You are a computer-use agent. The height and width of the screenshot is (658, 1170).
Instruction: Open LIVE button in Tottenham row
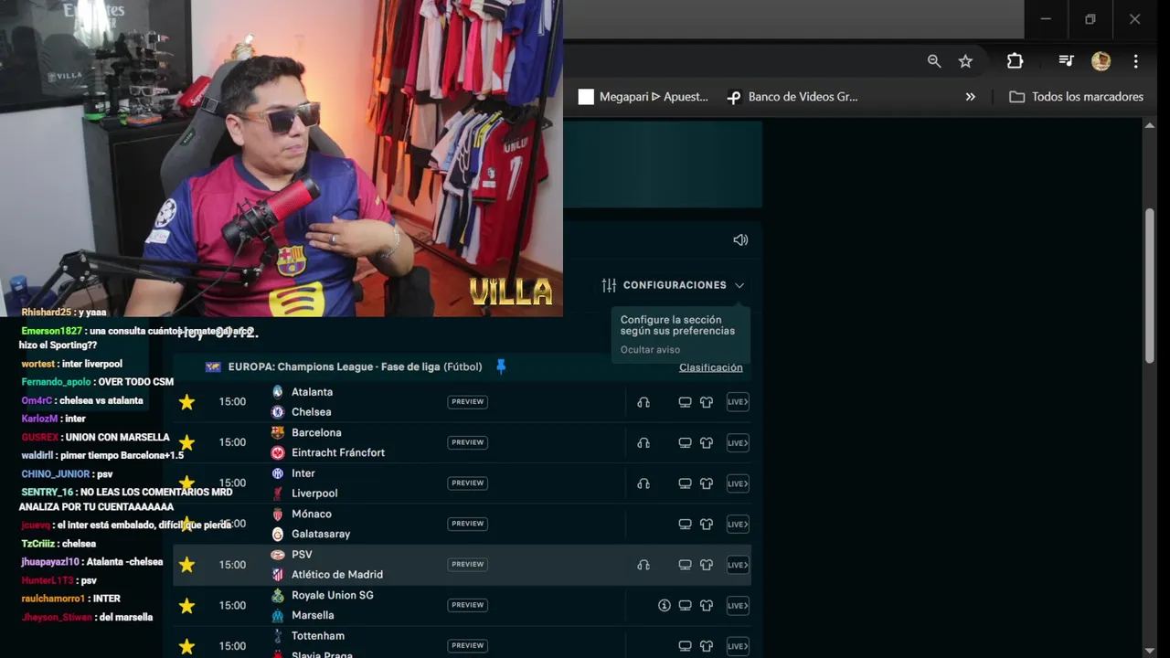point(738,646)
